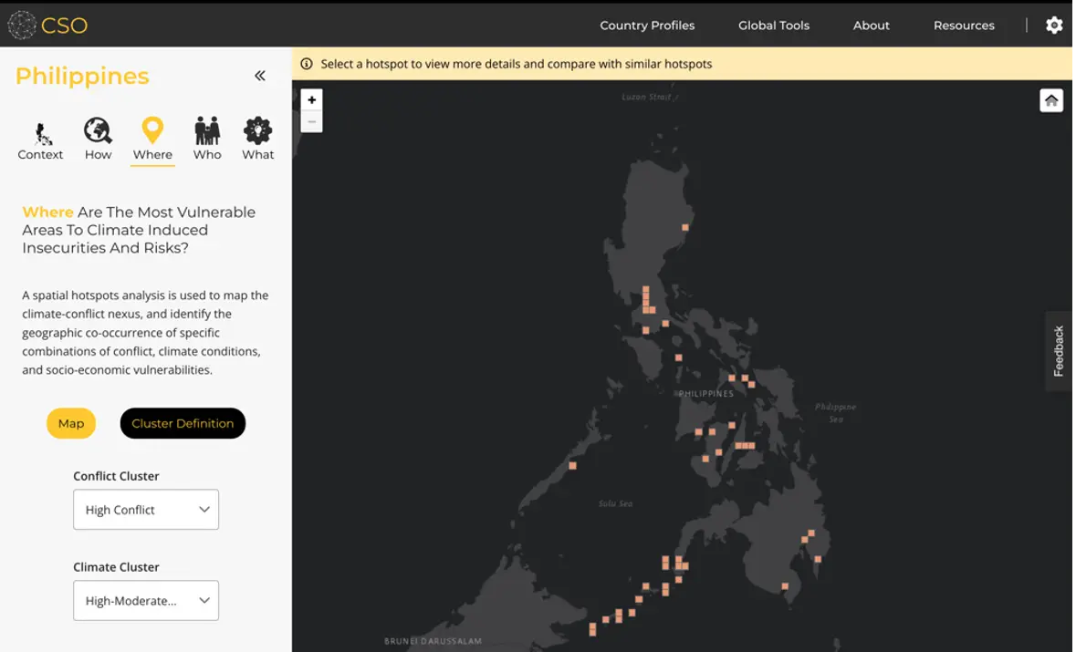Open the Resources page
This screenshot has height=652, width=1076.
click(x=964, y=25)
